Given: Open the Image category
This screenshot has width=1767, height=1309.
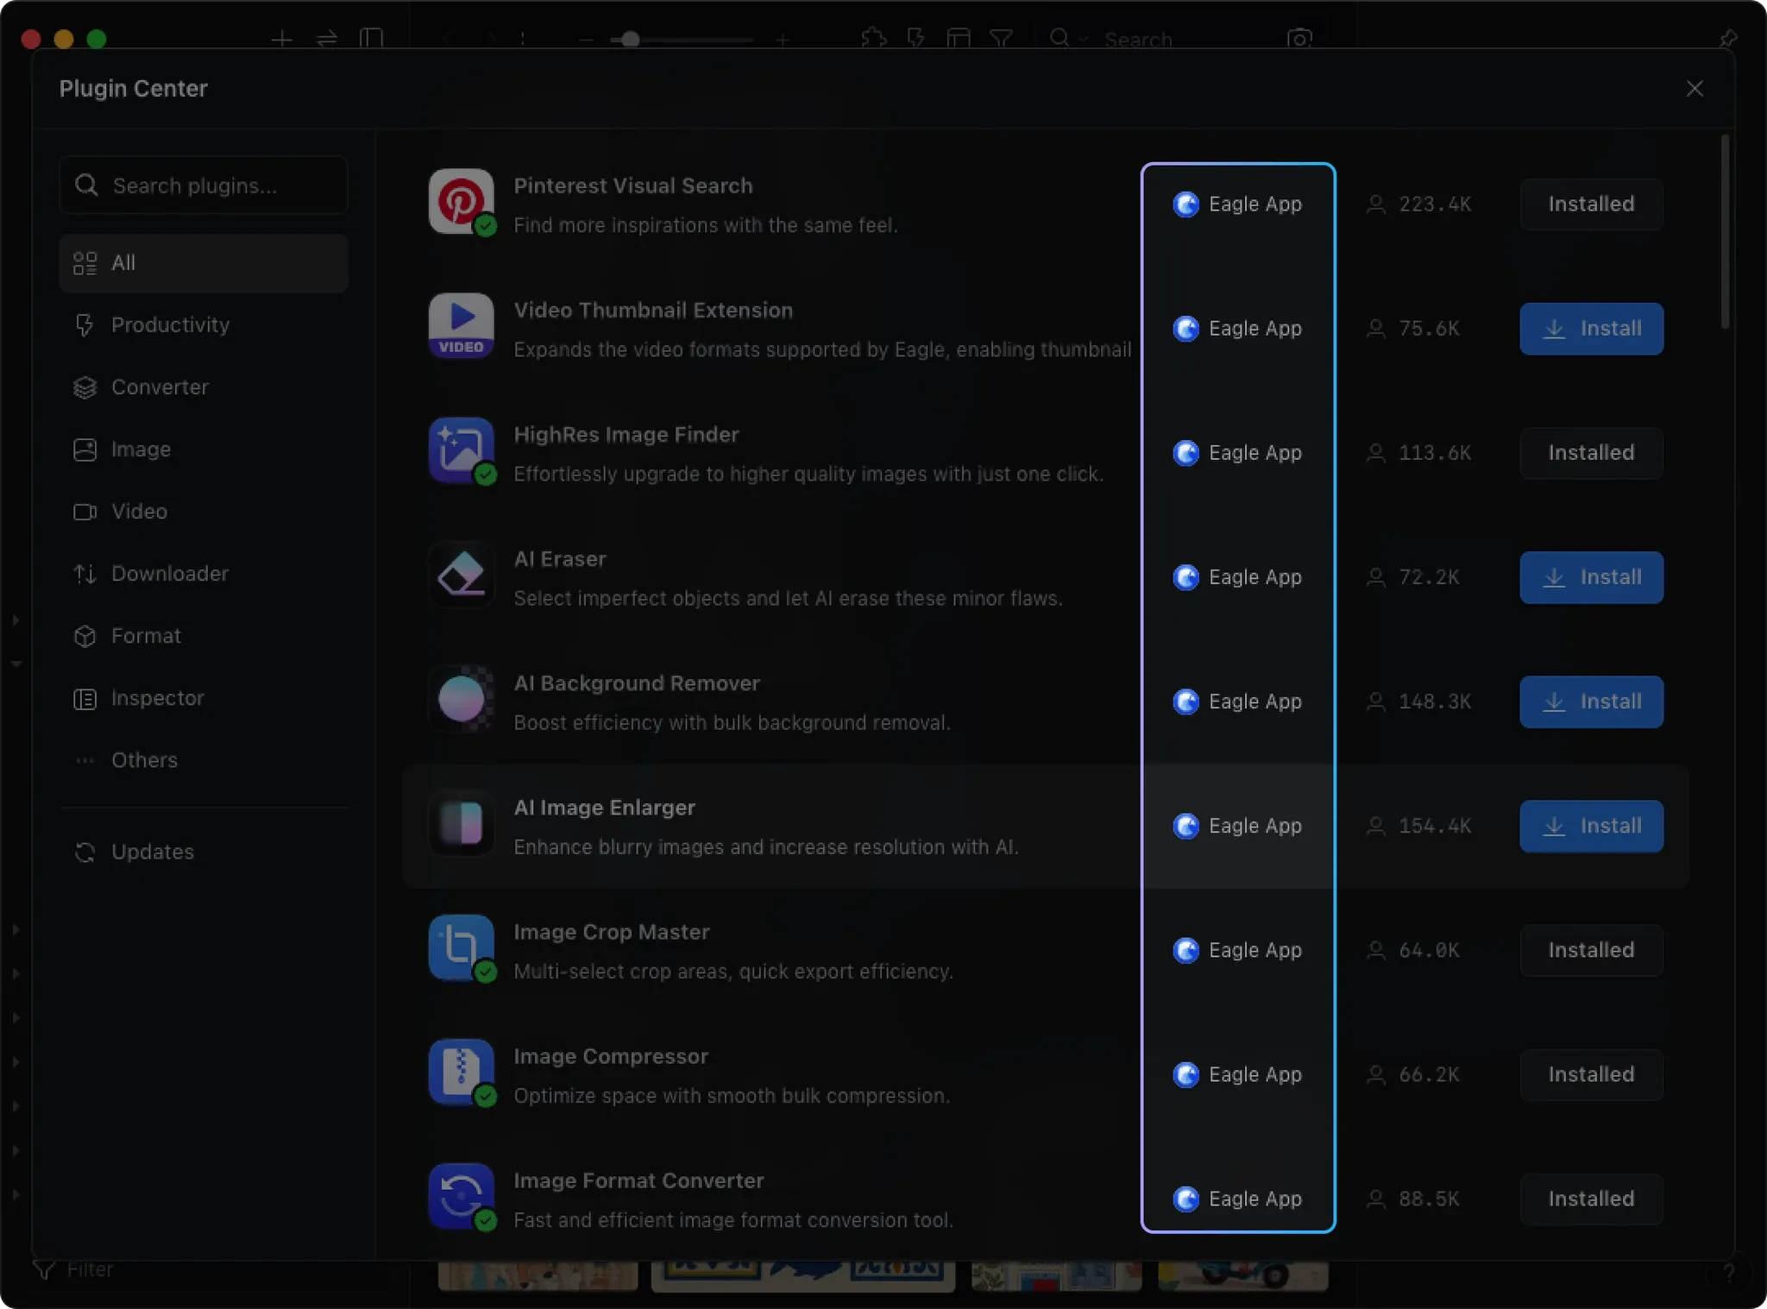Looking at the screenshot, I should (x=204, y=450).
